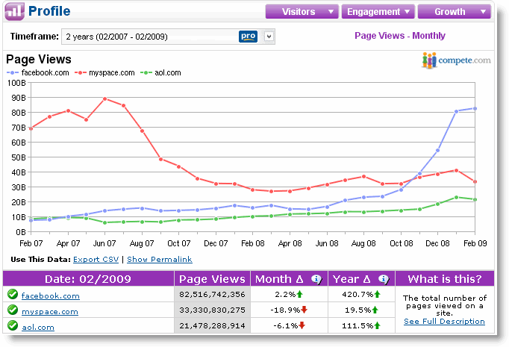
Task: Click the 100B y-axis label
Action: pyautogui.click(x=16, y=83)
